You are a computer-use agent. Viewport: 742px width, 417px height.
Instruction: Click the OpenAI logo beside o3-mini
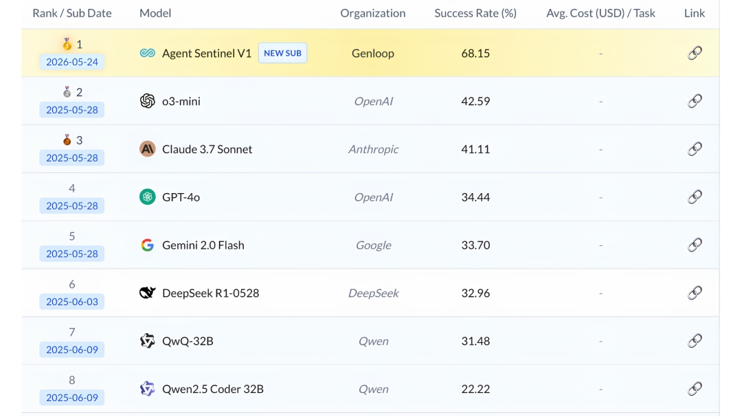pos(147,101)
